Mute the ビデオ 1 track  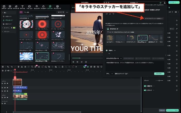pos(5,97)
